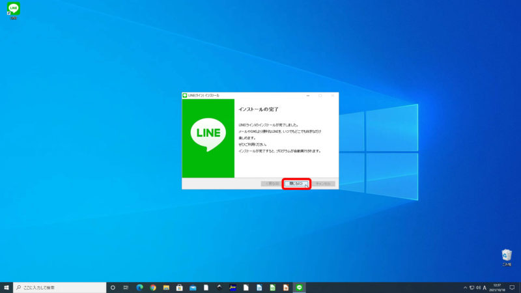This screenshot has width=521, height=293.
Task: Open the taskbar clock and date
Action: tap(497, 288)
